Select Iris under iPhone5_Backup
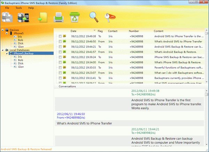Viewport: 209px width, 152px height. [x=20, y=57]
